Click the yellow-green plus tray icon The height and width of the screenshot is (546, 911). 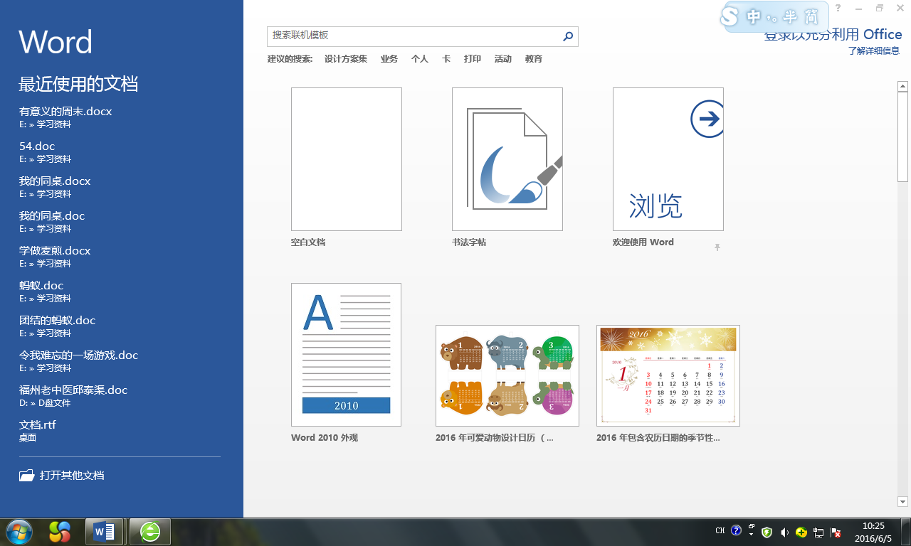pyautogui.click(x=801, y=532)
